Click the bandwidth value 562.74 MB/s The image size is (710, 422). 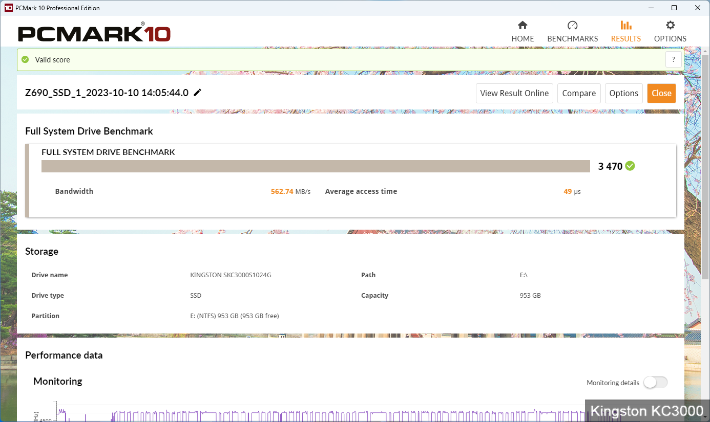[x=290, y=191]
